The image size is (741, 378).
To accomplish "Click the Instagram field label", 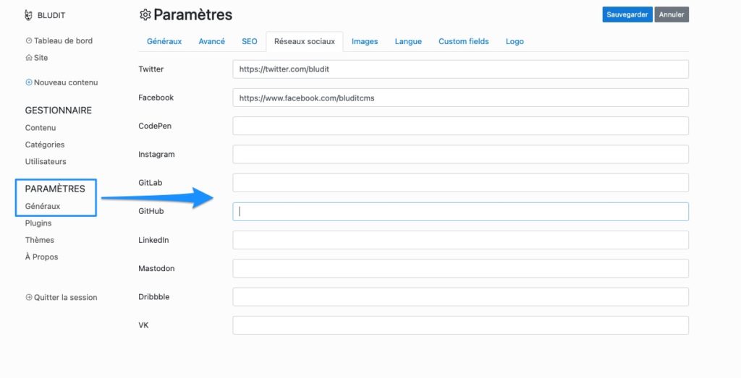I will coord(156,155).
